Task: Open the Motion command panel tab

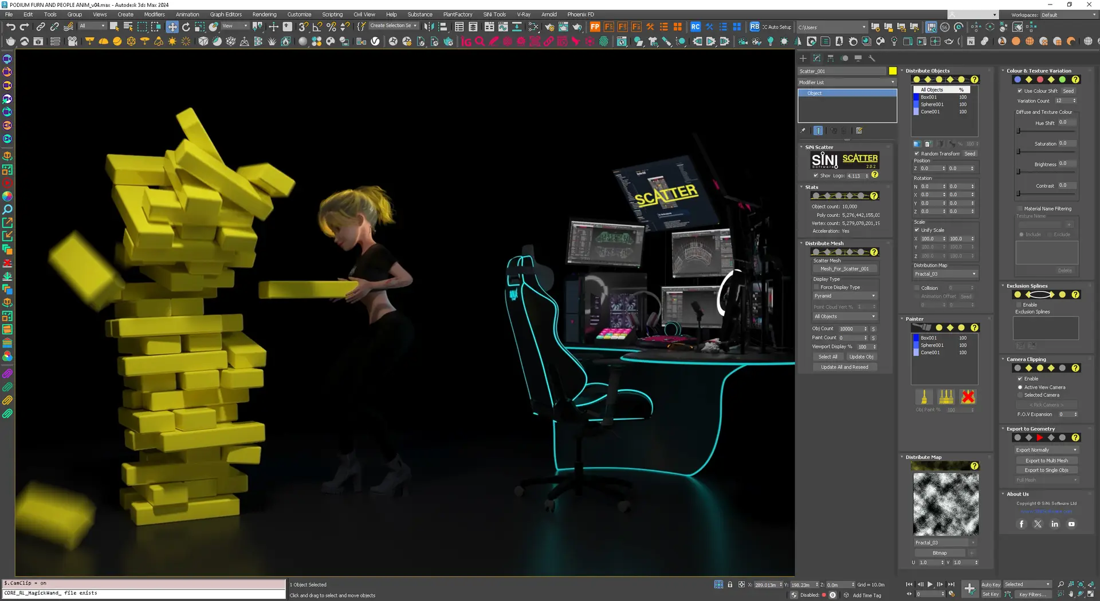Action: pyautogui.click(x=844, y=58)
